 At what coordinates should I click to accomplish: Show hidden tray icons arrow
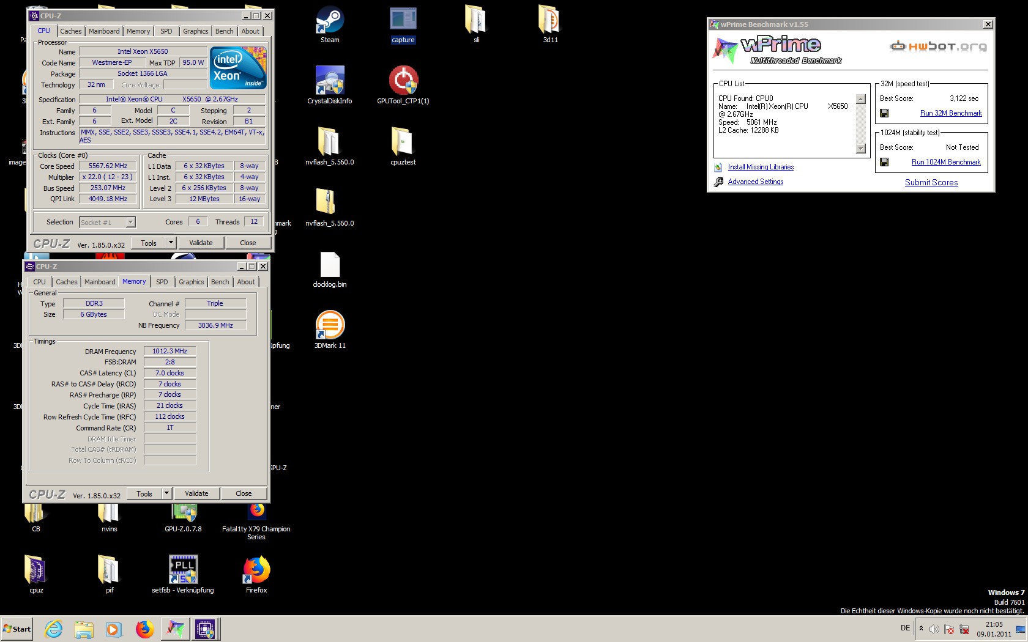(x=921, y=629)
